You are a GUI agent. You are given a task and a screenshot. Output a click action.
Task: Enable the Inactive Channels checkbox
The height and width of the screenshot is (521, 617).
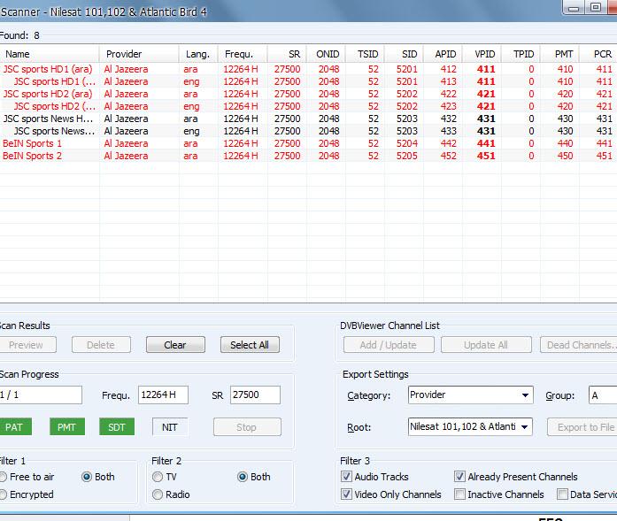[459, 494]
